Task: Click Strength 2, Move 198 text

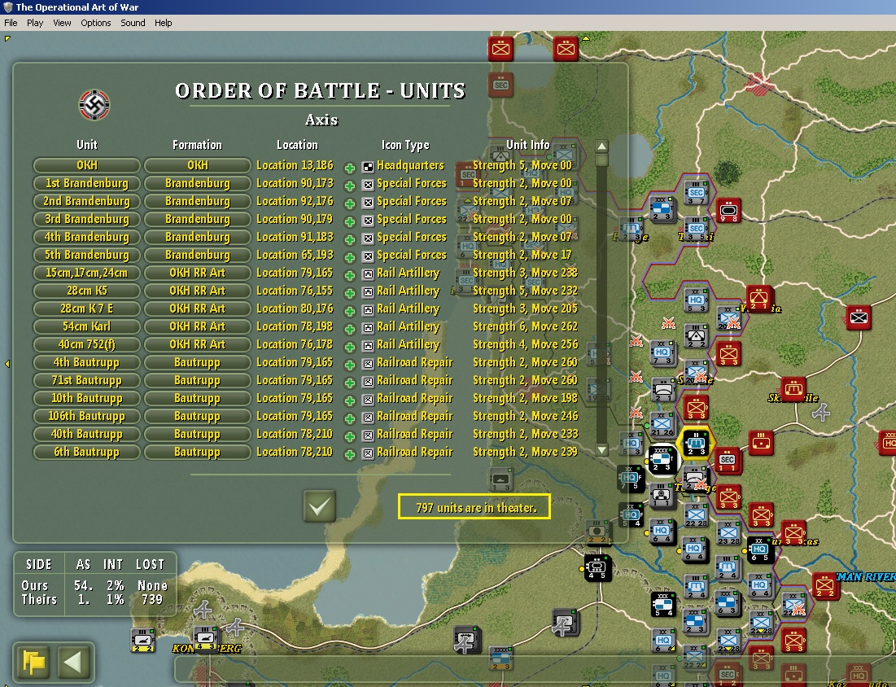Action: (525, 398)
